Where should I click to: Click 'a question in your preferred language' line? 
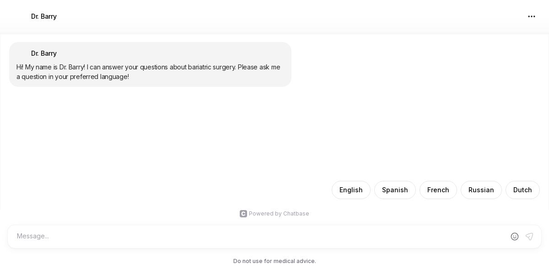click(x=73, y=77)
